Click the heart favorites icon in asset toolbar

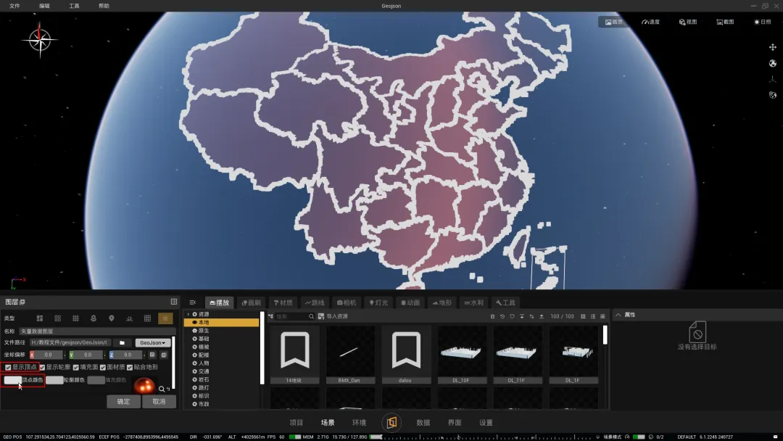(512, 316)
